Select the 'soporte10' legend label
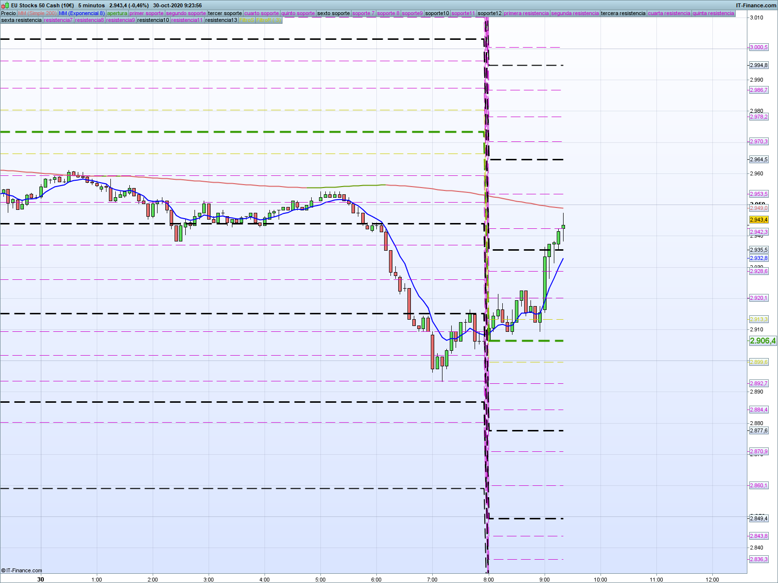Screen dimensions: 778x583 437,13
